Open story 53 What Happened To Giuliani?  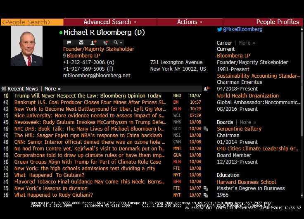point(49,175)
